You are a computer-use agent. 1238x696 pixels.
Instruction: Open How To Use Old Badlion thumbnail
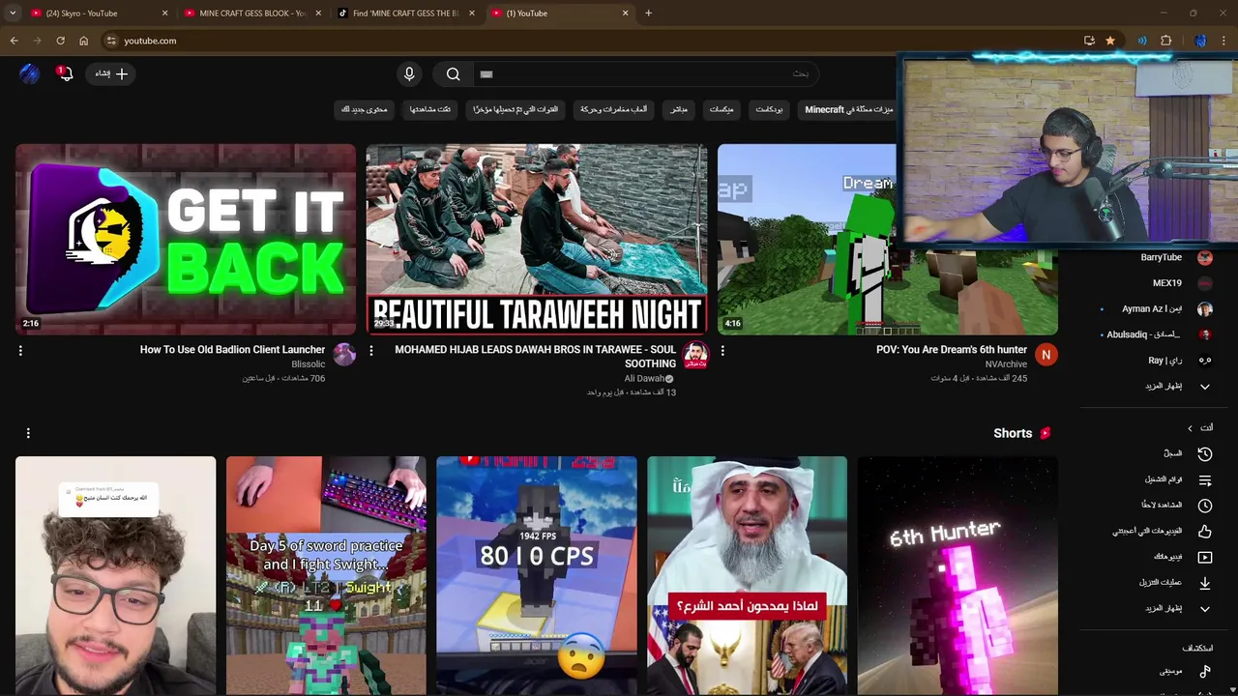coord(186,239)
